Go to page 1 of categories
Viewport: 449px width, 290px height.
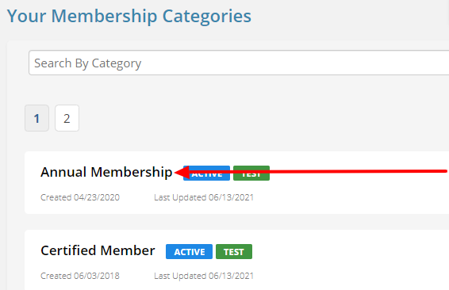coord(37,118)
